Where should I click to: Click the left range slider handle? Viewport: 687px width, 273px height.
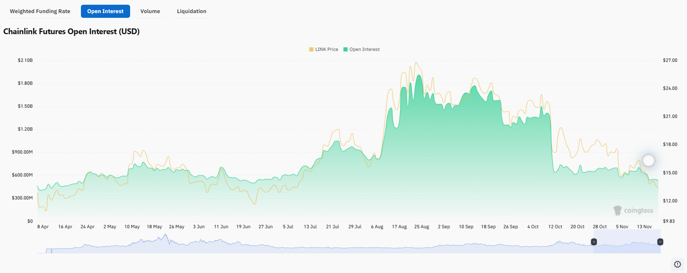594,242
